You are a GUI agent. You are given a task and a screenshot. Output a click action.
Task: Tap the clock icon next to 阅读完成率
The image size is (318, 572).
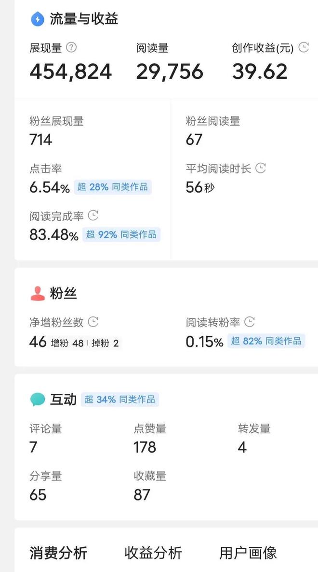point(93,215)
